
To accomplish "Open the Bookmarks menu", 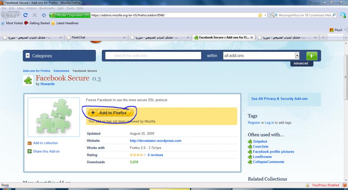I will (46, 8).
